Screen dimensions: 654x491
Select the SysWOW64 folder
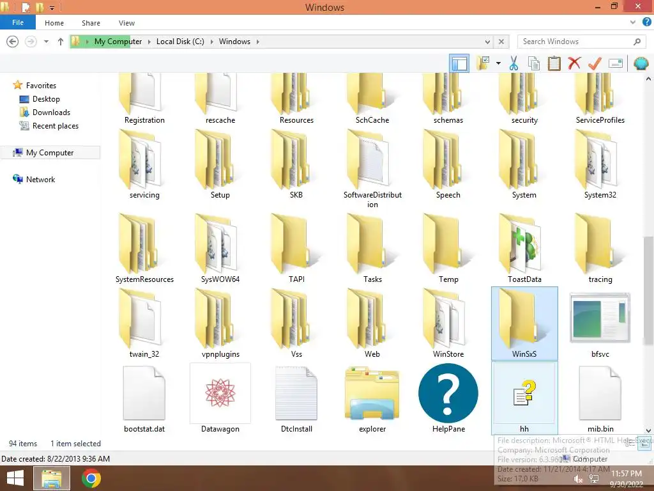tap(220, 249)
